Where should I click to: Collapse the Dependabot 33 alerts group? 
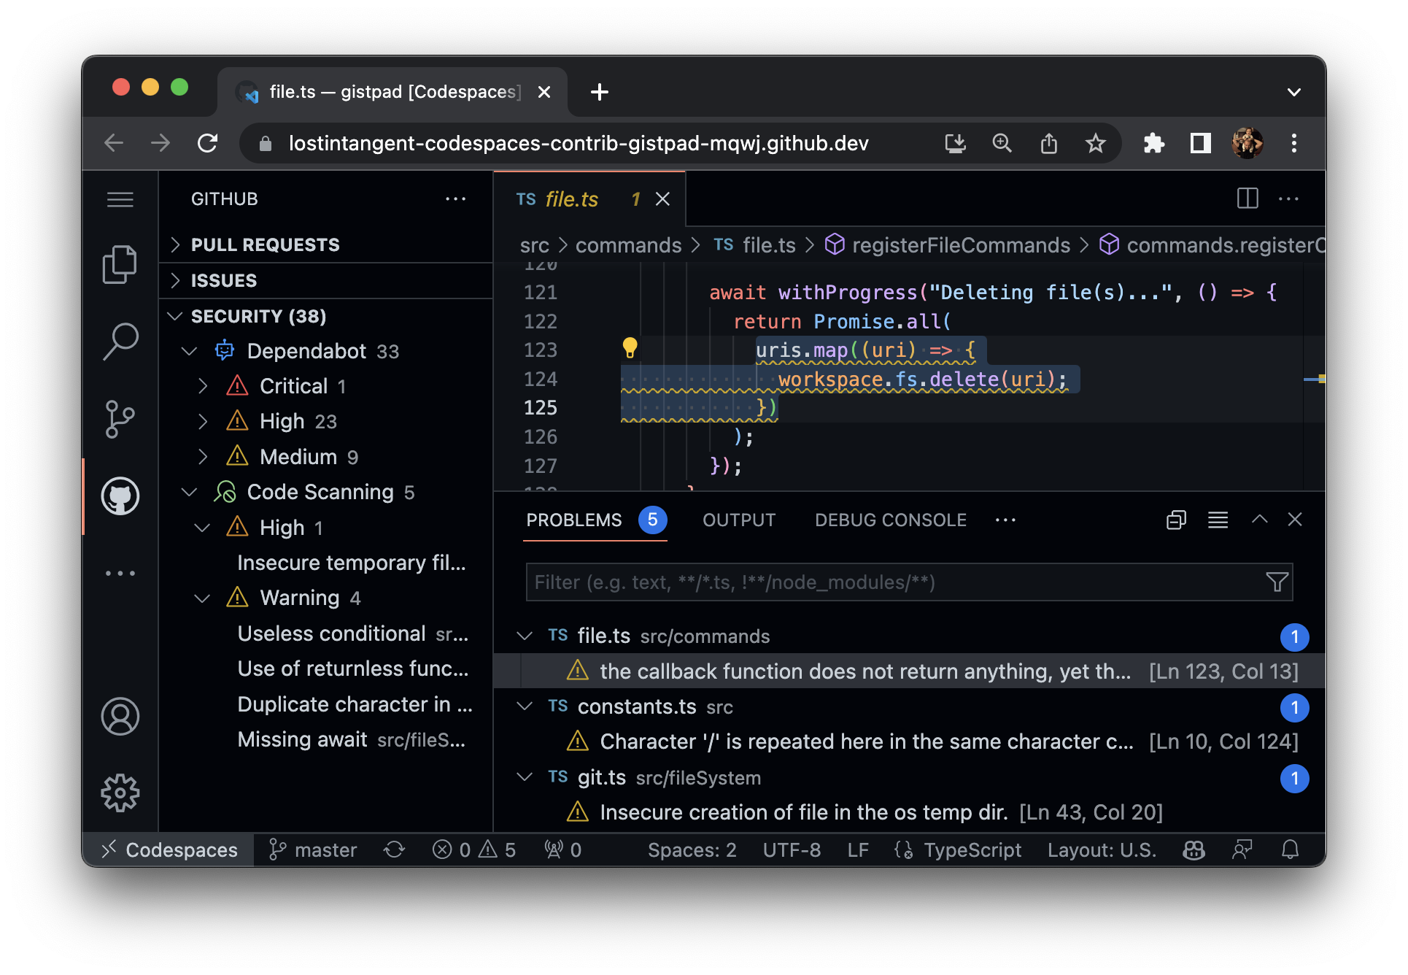(x=190, y=351)
